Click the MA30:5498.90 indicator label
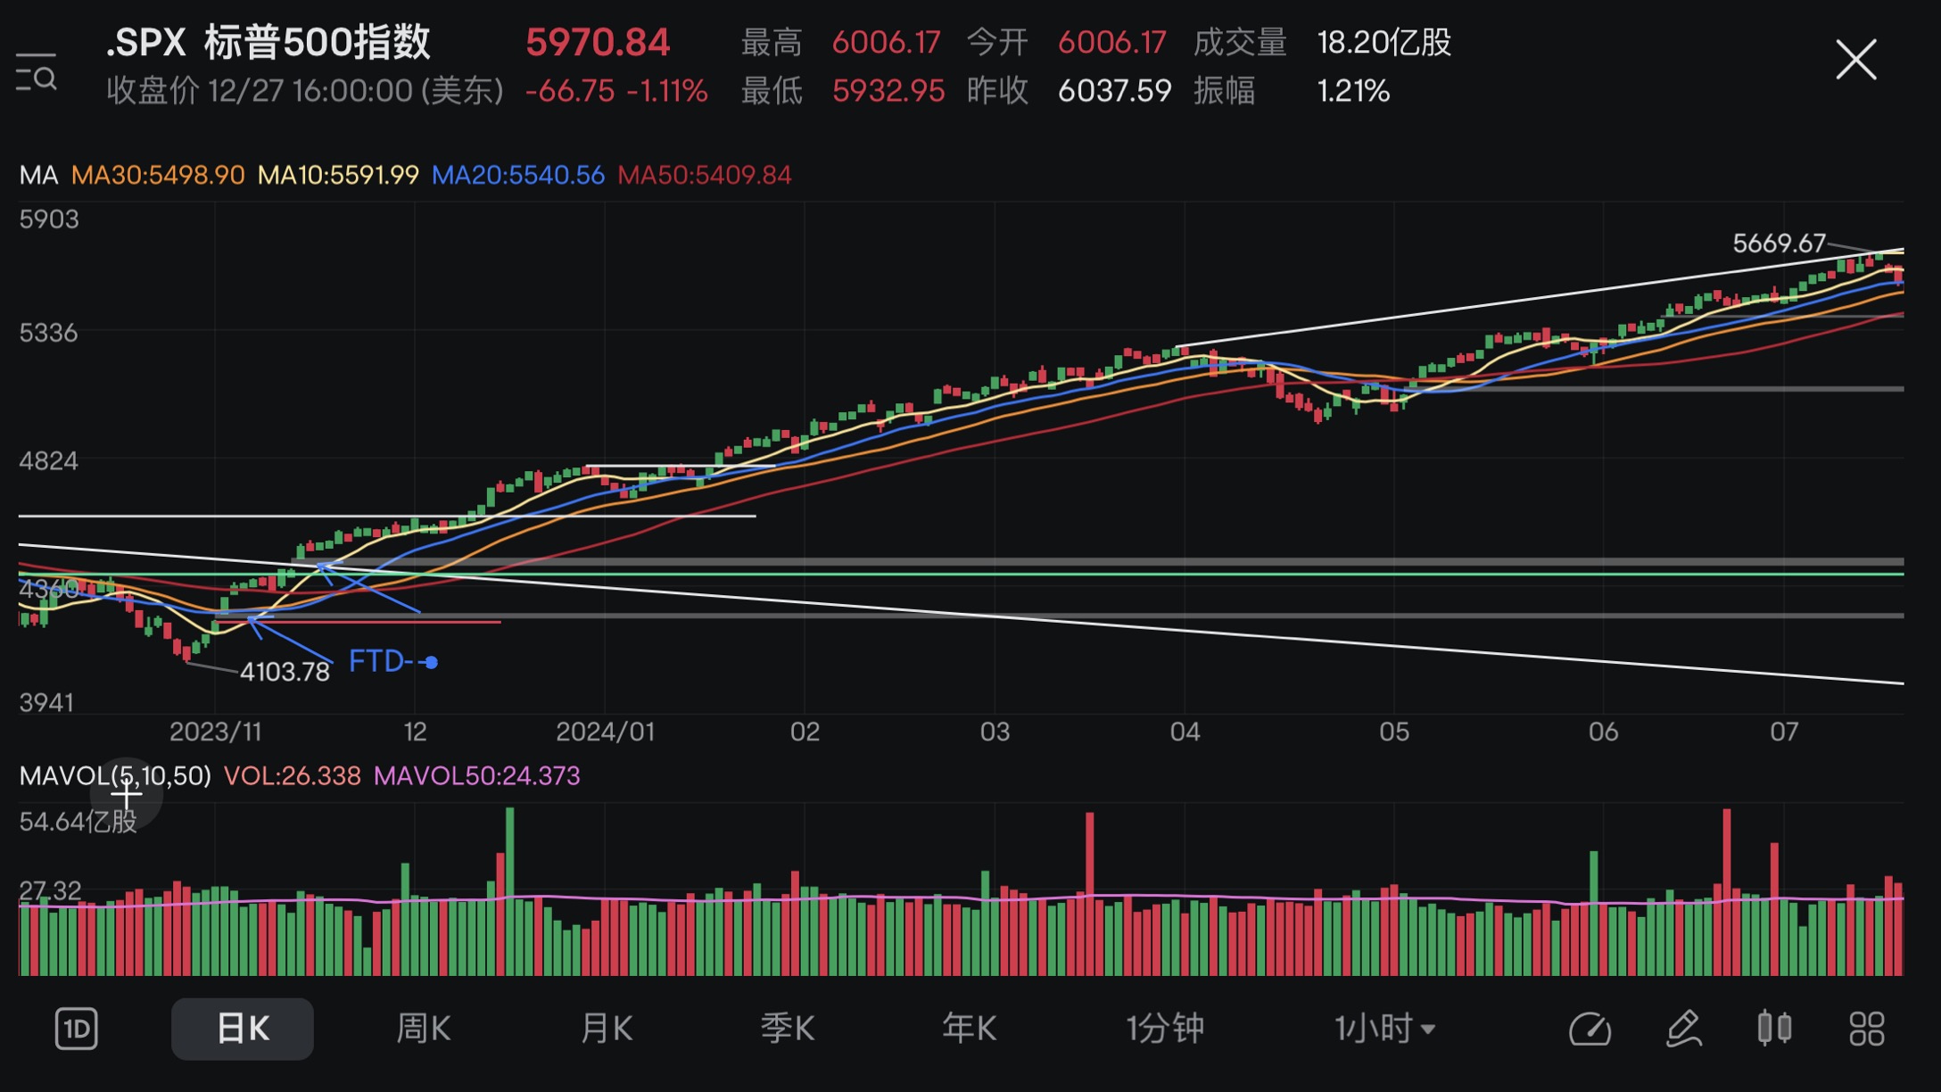1941x1092 pixels. coord(158,175)
